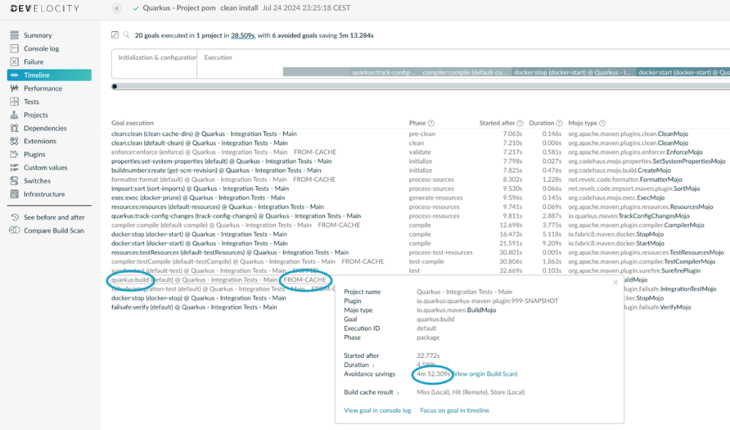Open the Summary page from the sidebar
The image size is (730, 430).
click(37, 35)
